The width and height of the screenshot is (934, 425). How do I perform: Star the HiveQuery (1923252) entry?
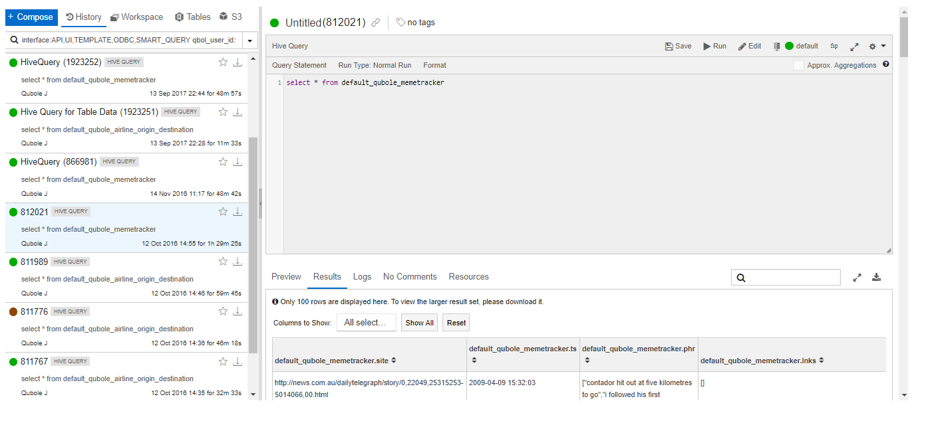click(224, 62)
